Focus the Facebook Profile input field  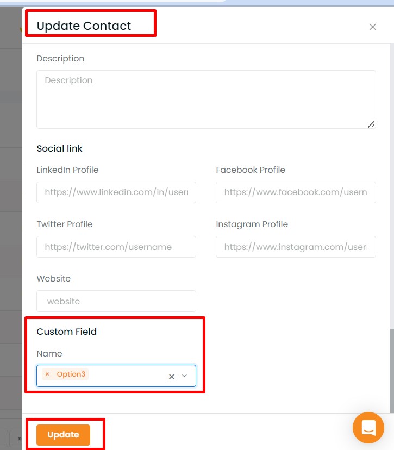pos(296,192)
